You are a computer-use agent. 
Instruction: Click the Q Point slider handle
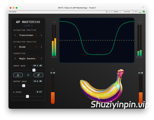coord(27,97)
